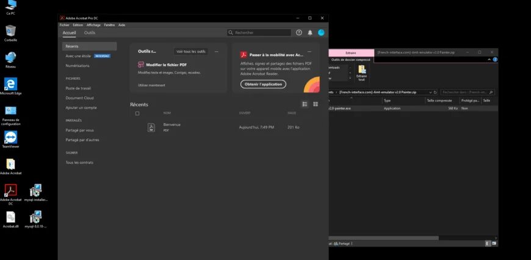Launch the Adobe Acrobat DC desktop shortcut

coord(10,194)
